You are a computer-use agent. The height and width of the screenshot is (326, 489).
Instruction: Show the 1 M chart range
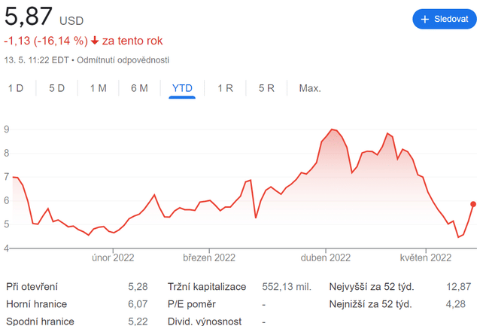click(99, 88)
